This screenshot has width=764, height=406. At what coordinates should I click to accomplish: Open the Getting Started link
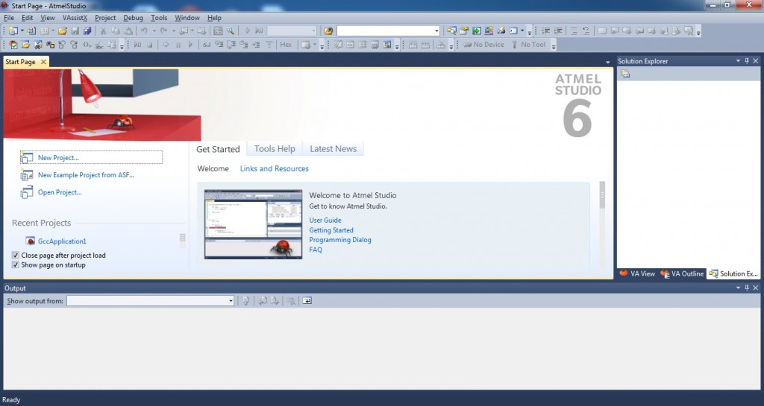point(331,230)
